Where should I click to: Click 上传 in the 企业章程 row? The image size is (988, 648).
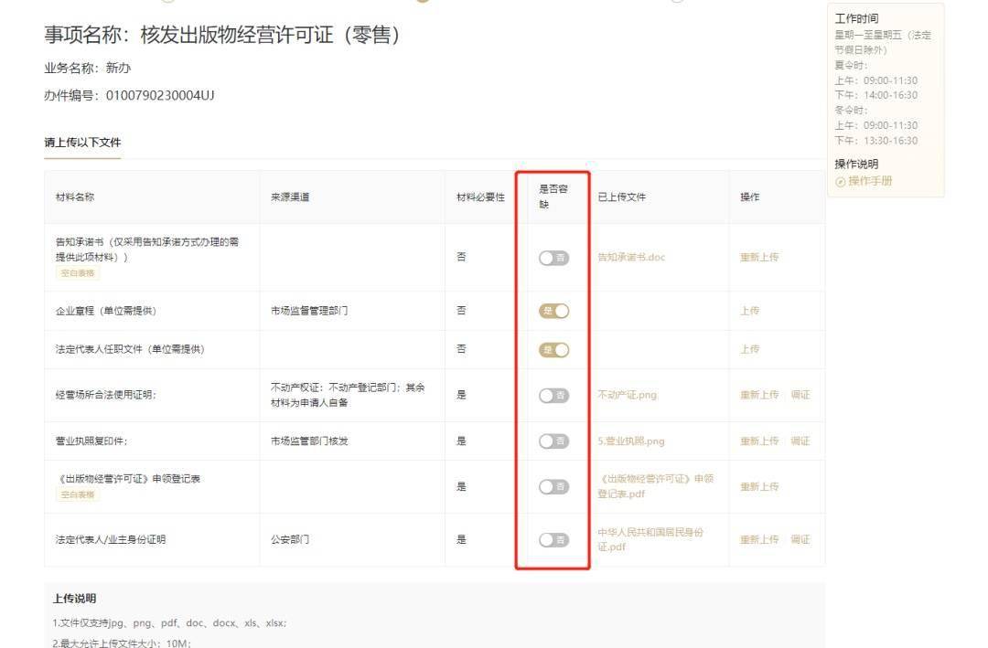coord(752,311)
